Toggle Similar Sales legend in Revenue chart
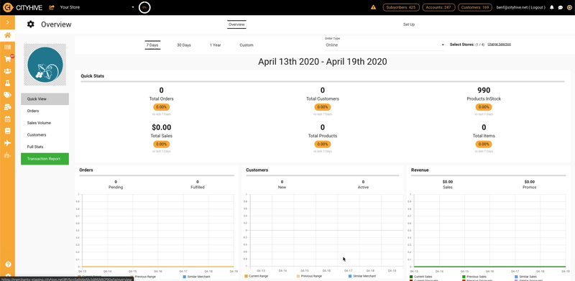This screenshot has width=575, height=281. [x=525, y=277]
